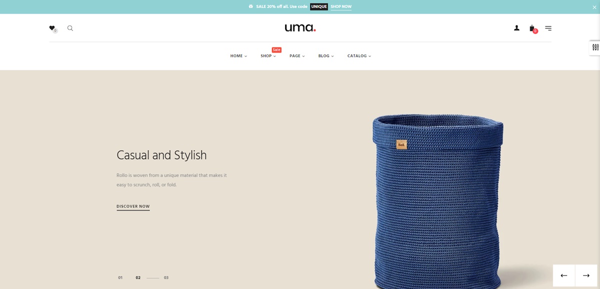Go to previous slide arrow

coord(564,275)
